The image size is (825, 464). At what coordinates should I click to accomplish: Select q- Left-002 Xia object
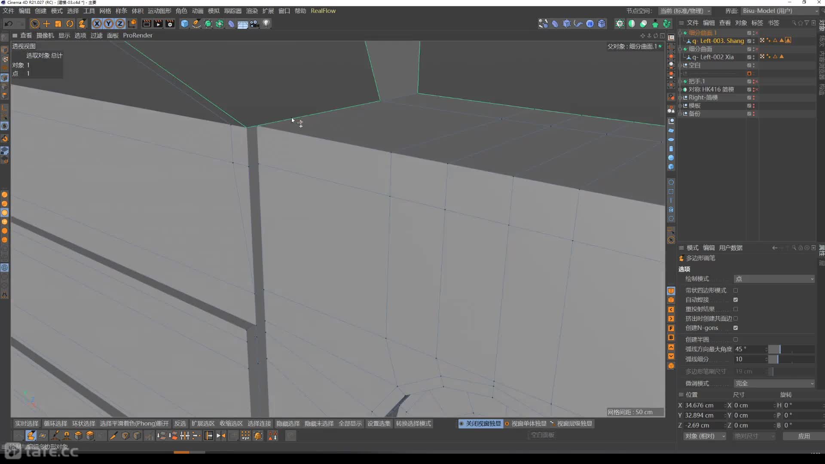713,57
